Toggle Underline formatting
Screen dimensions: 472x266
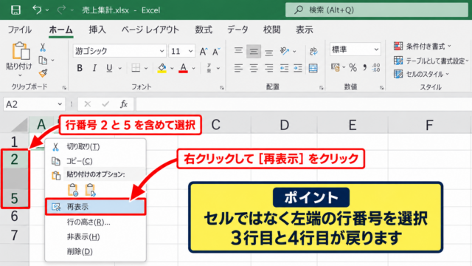(109, 68)
